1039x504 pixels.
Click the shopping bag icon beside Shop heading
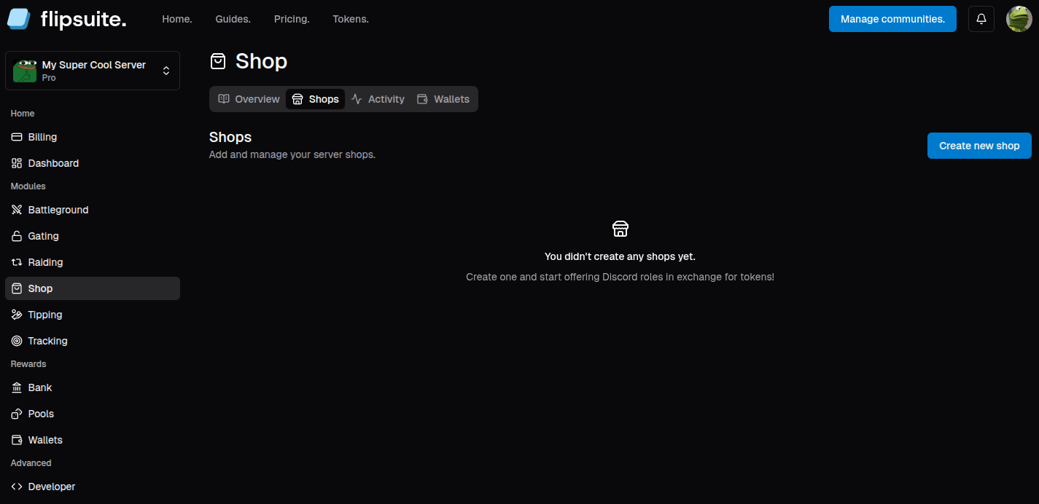218,61
